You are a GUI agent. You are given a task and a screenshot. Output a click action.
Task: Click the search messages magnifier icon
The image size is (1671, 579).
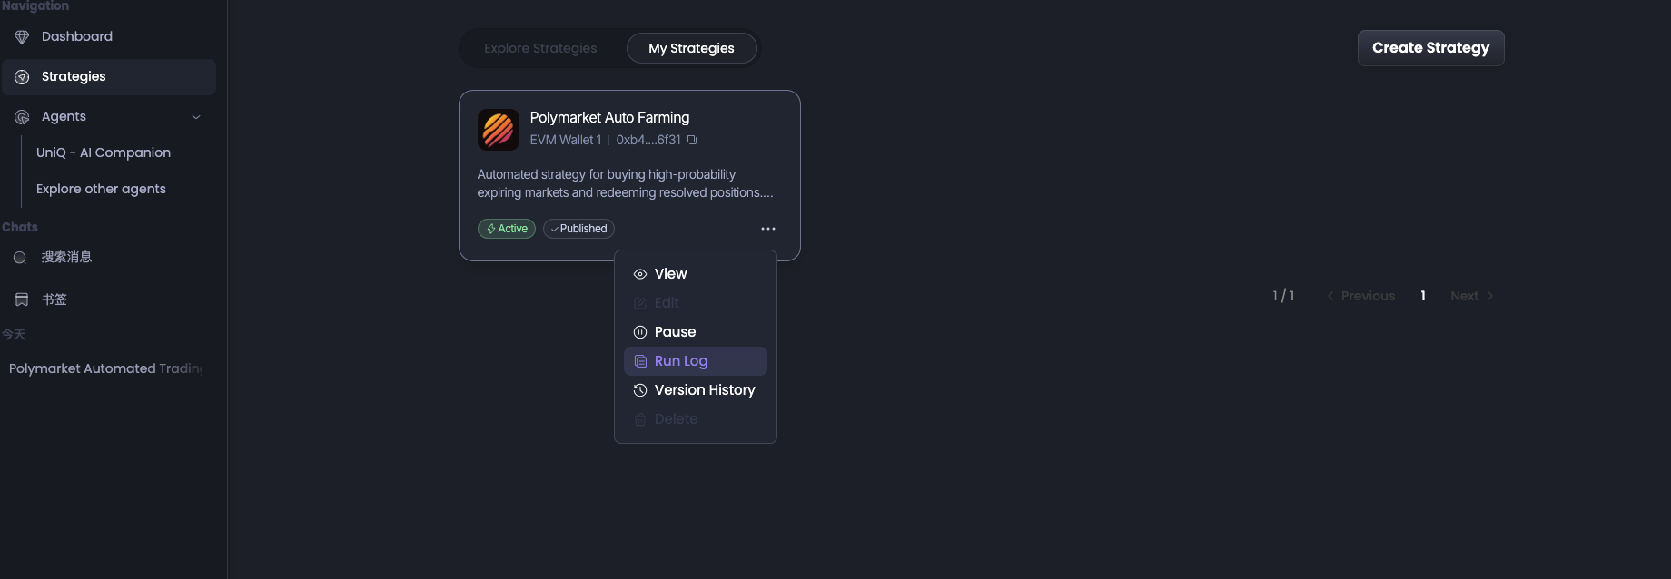pyautogui.click(x=20, y=258)
